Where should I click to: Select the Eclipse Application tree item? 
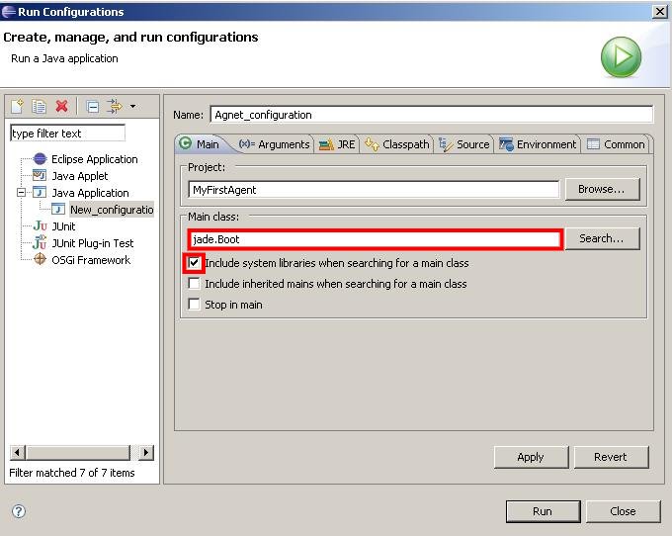click(94, 159)
